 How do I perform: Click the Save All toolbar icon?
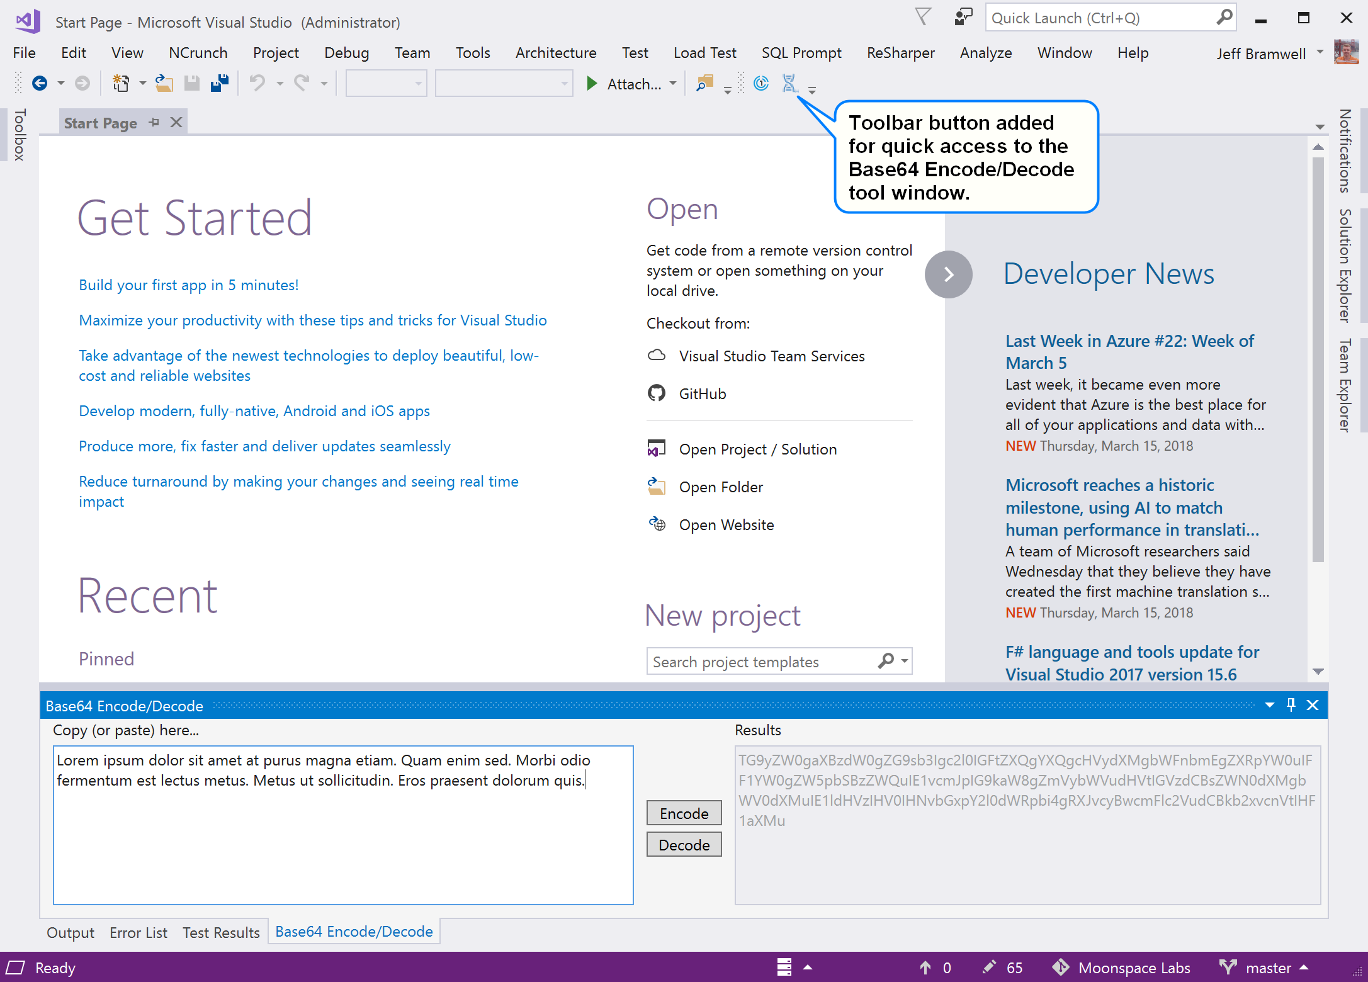[220, 83]
